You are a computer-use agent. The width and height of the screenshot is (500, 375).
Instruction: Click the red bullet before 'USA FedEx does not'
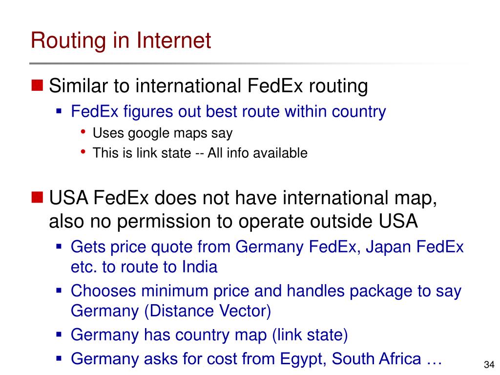pyautogui.click(x=37, y=197)
